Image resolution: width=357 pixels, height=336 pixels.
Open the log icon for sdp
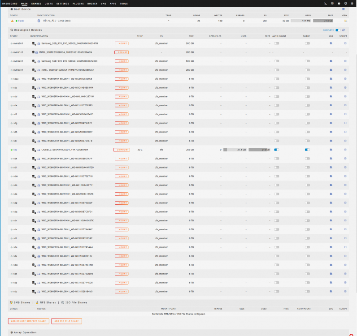331,203
